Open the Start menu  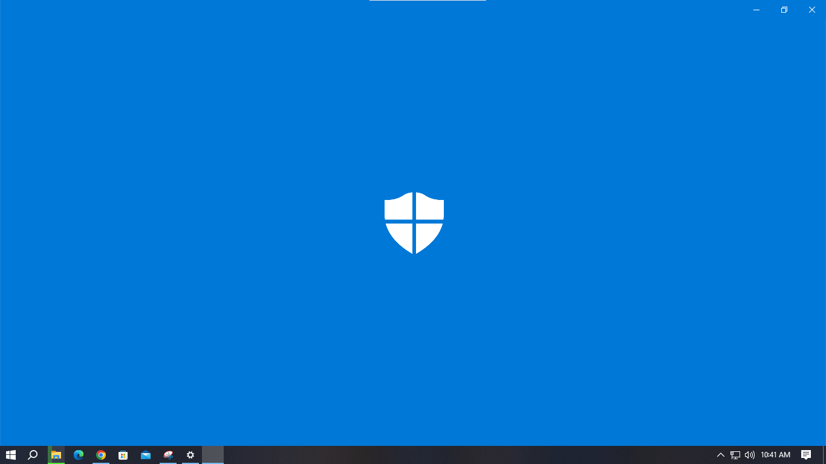pyautogui.click(x=11, y=455)
